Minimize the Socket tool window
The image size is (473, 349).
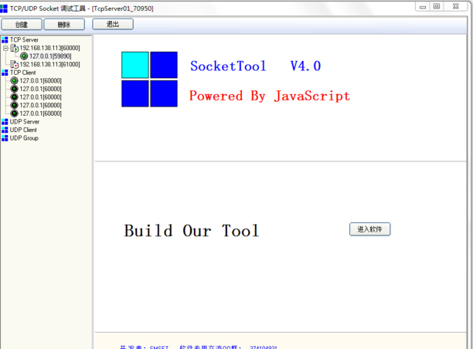tap(423, 6)
